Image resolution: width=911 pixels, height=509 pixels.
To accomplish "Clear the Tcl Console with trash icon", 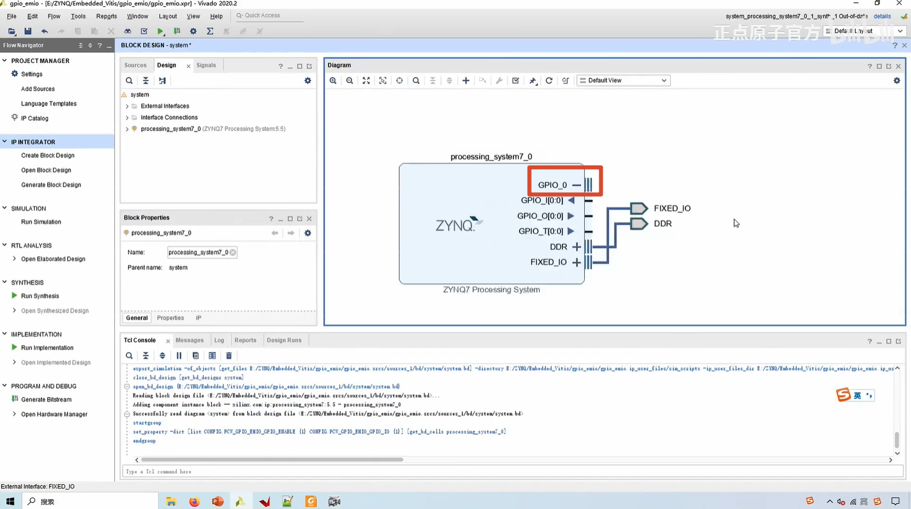I will point(229,356).
